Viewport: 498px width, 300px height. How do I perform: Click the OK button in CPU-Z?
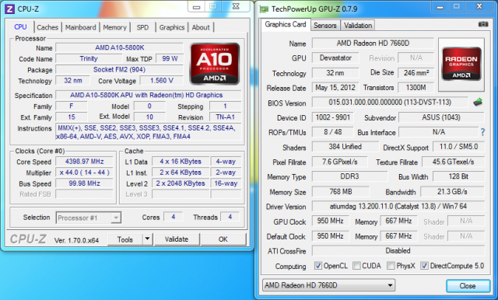click(x=223, y=239)
